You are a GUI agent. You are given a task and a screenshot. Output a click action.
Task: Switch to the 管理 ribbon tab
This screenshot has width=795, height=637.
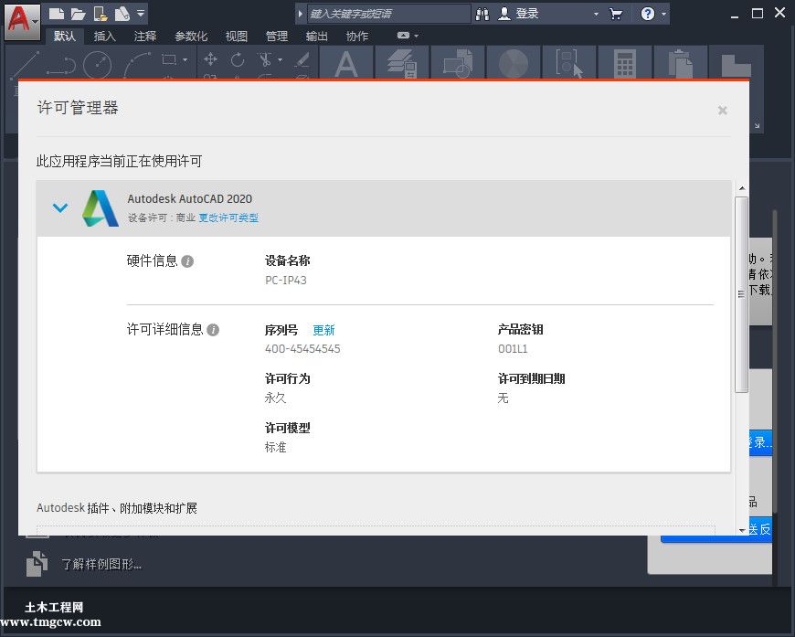276,36
